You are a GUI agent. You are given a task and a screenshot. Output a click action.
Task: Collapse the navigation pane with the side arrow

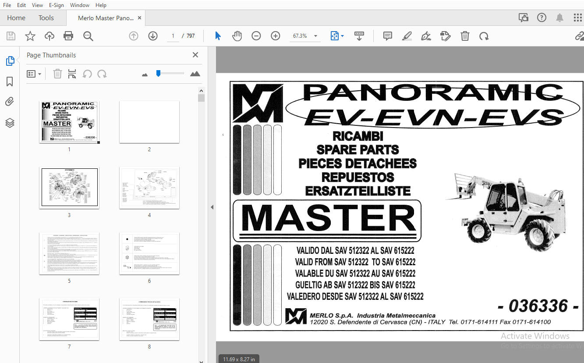point(212,207)
